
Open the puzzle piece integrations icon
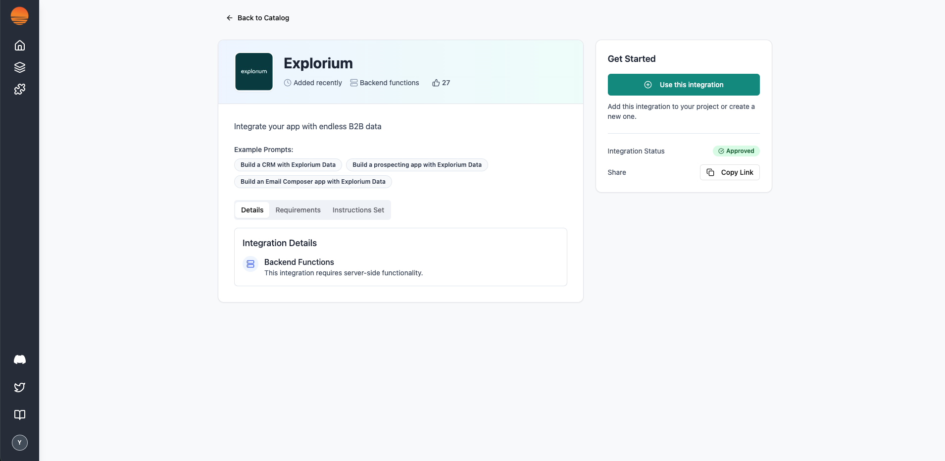(20, 89)
